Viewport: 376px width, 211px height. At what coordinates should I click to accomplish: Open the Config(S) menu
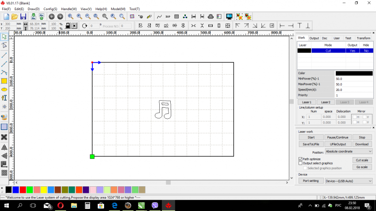pos(50,9)
